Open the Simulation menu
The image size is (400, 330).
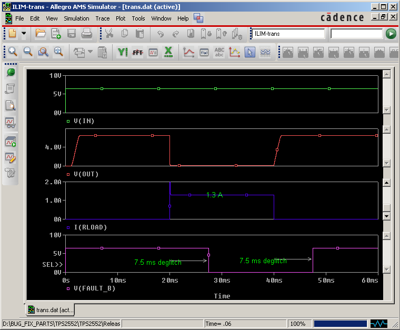click(76, 18)
